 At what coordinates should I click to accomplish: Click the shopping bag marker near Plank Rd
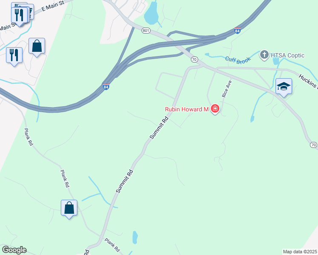tap(69, 208)
